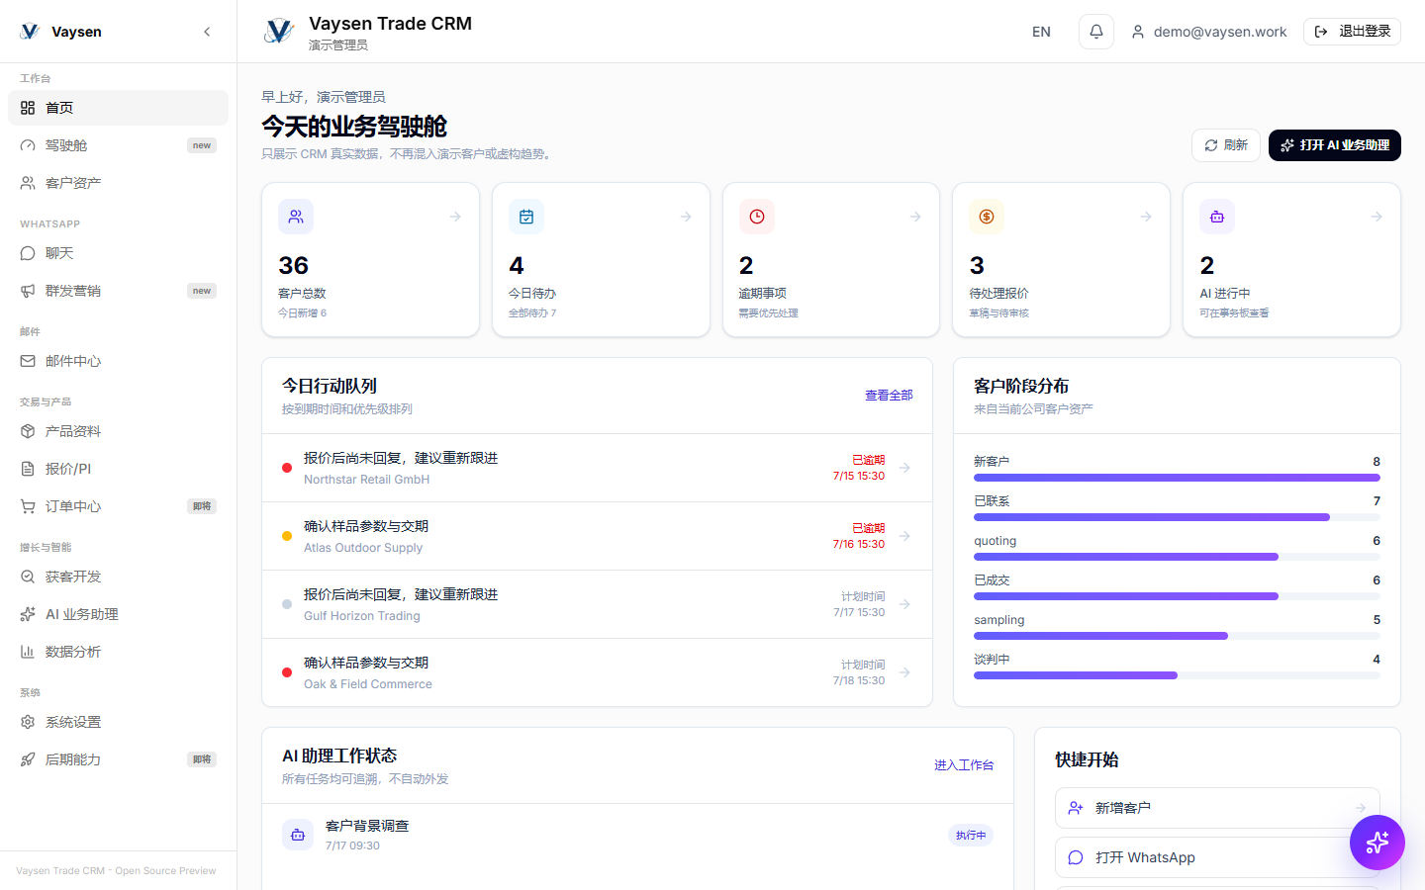Click the AI 业务助理 sparkle icon in sidebar
The image size is (1425, 890).
click(x=28, y=614)
